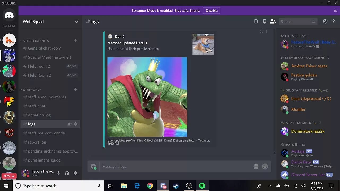This screenshot has width=340, height=191.
Task: Click the search magnifier icon
Action: coord(313,22)
